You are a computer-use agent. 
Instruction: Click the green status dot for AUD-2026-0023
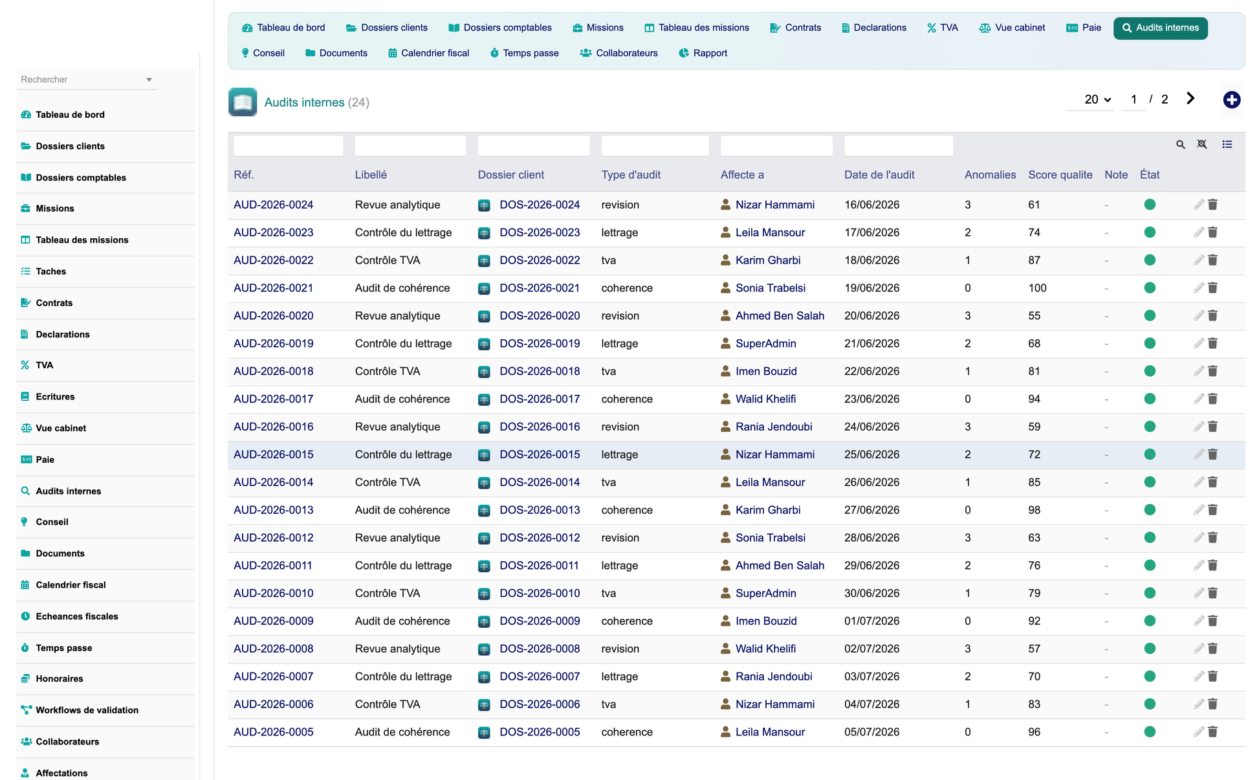(x=1149, y=232)
